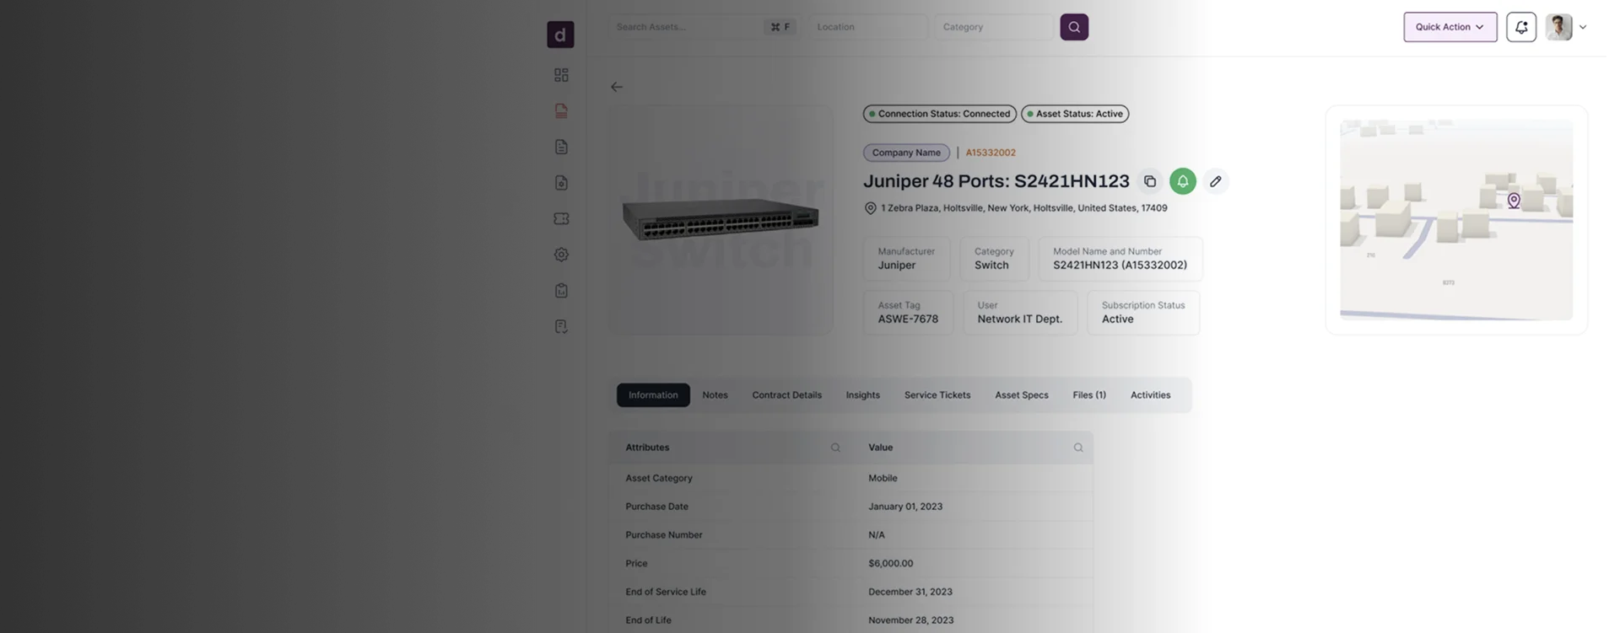Expand the Quick Action dropdown
The image size is (1620, 633).
click(x=1450, y=27)
